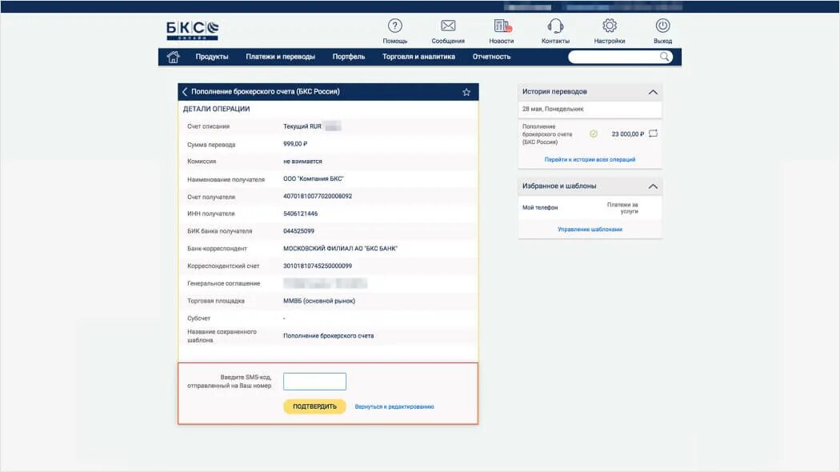Add operation to favorites with star icon

pyautogui.click(x=466, y=92)
